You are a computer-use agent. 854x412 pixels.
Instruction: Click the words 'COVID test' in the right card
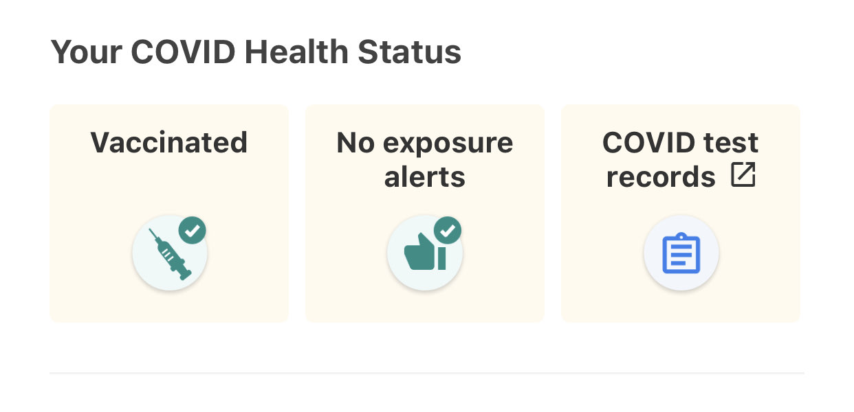pos(680,143)
